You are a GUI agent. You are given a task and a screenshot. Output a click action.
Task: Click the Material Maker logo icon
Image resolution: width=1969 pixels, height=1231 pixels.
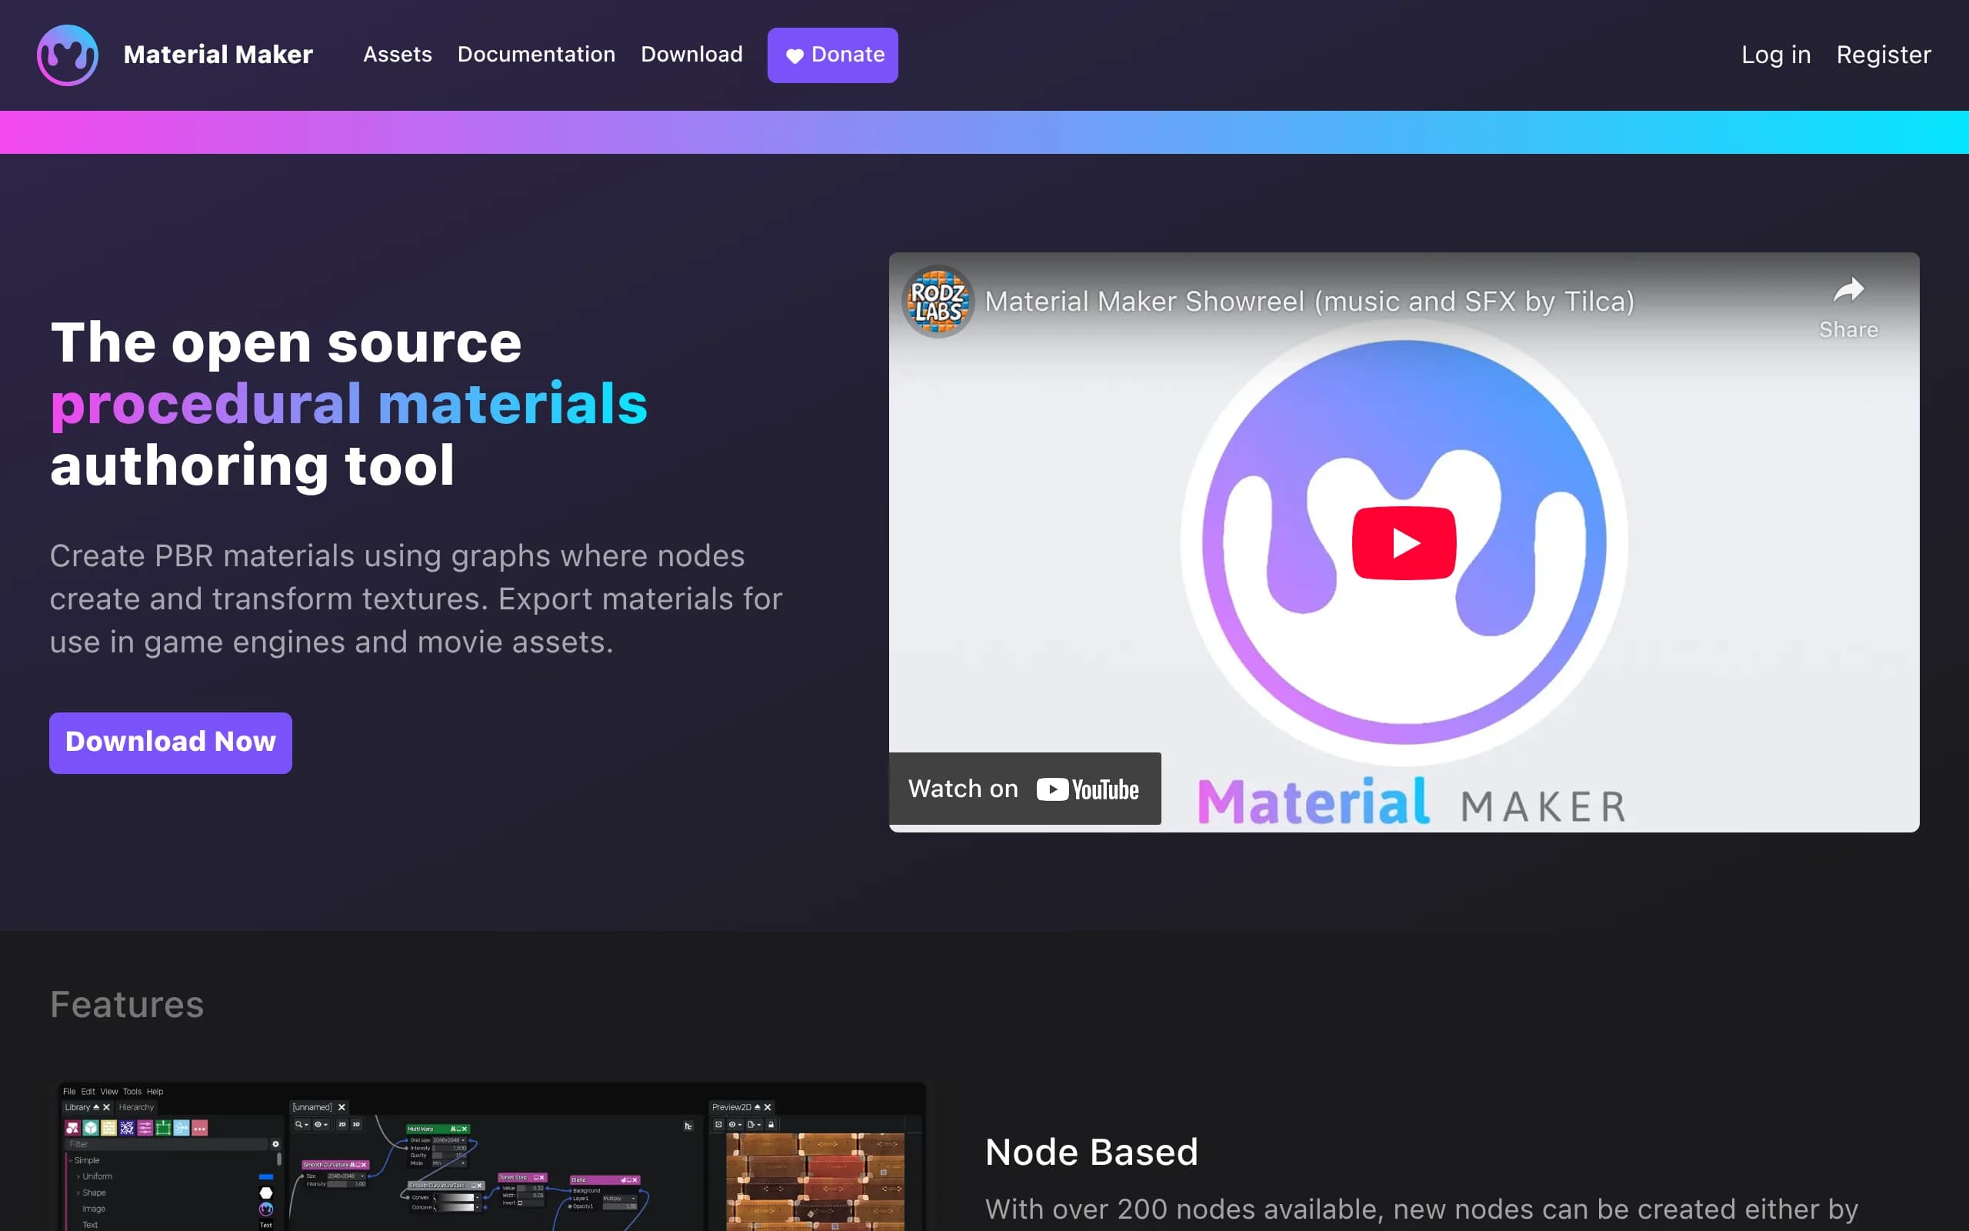pos(68,55)
